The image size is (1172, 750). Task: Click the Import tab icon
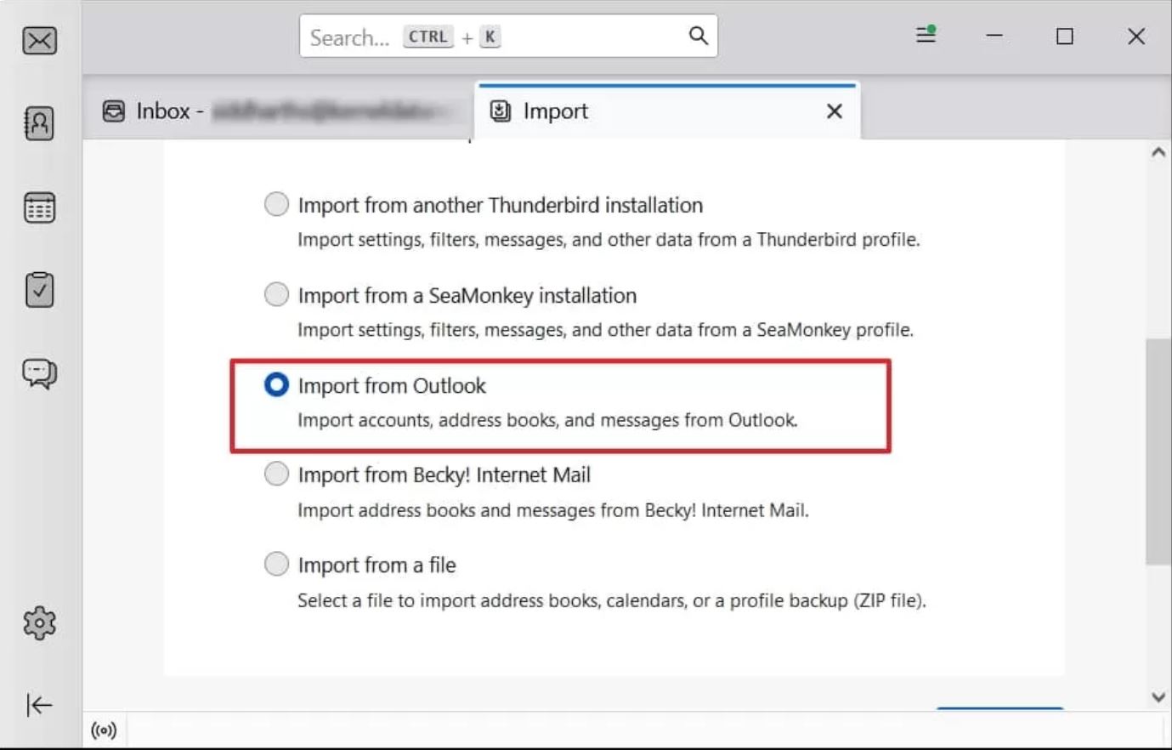coord(501,111)
